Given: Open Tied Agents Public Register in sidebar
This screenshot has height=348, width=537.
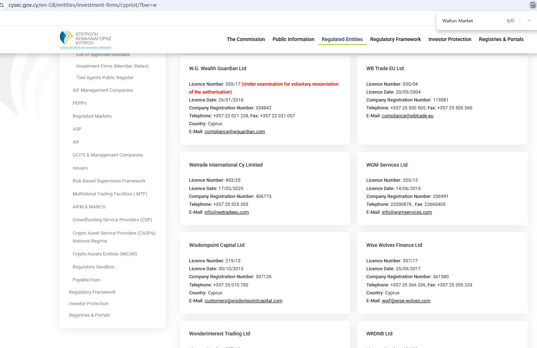Looking at the screenshot, I should coord(105,78).
